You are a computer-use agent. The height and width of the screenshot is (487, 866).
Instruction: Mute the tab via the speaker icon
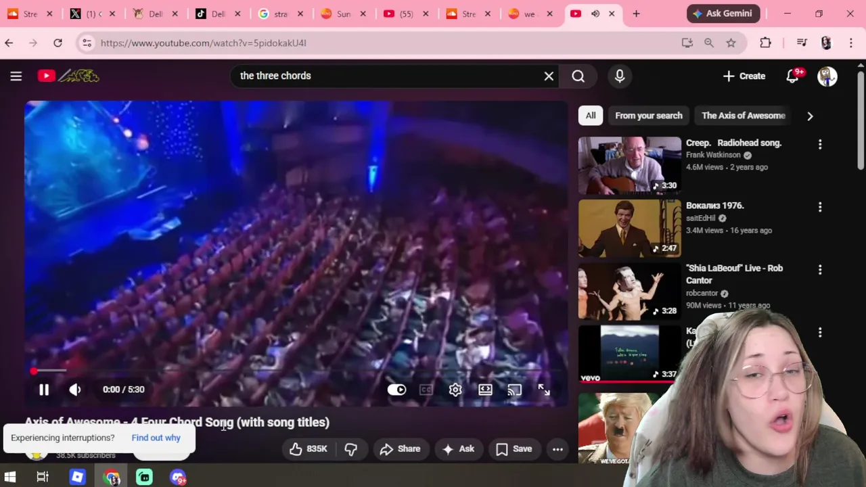[595, 14]
